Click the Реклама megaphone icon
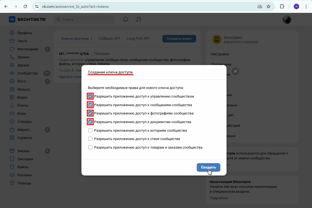 pyautogui.click(x=12, y=175)
